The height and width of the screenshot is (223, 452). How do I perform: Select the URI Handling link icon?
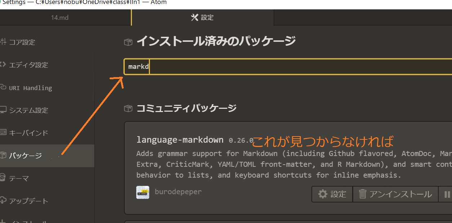point(3,87)
